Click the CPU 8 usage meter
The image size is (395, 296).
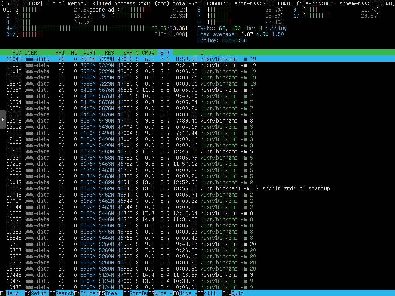click(240, 22)
